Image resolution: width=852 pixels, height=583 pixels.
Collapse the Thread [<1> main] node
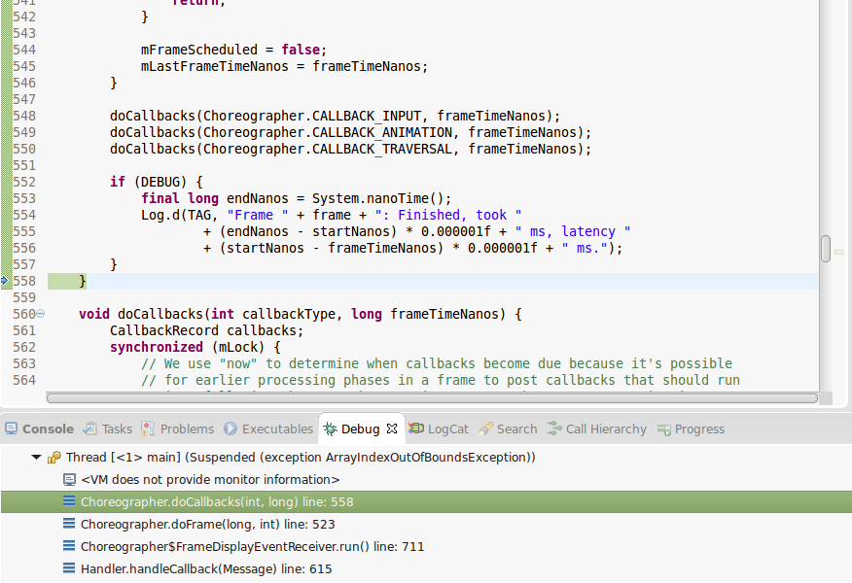click(37, 457)
